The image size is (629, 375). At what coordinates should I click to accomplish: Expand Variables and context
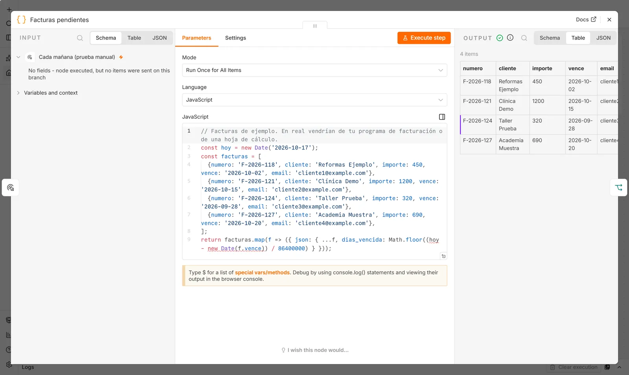18,93
